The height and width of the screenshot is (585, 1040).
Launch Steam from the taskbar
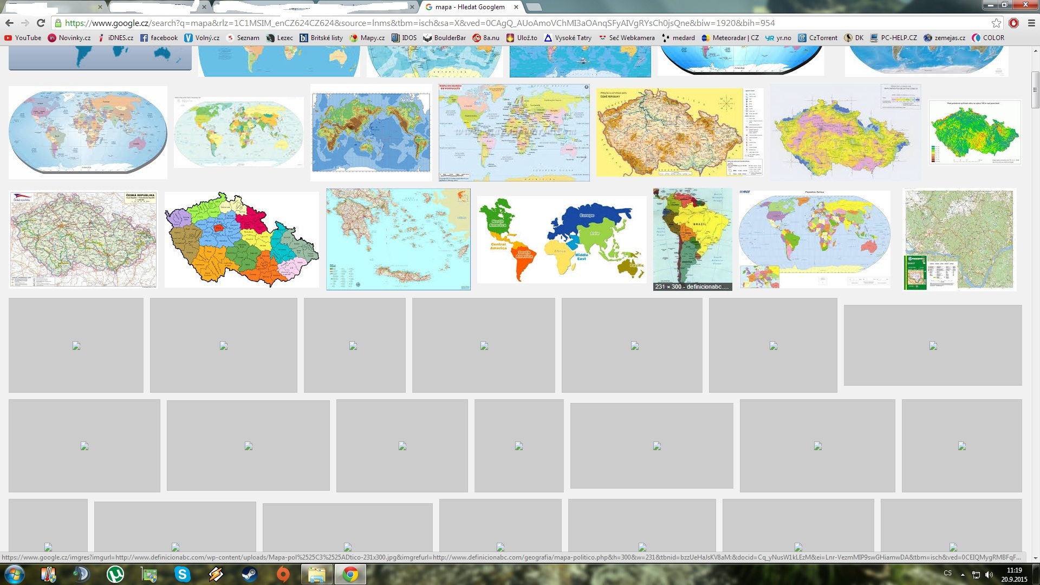(249, 574)
